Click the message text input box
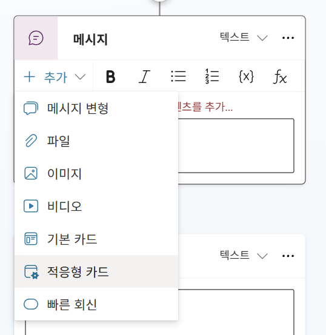The image size is (326, 335). (x=236, y=146)
